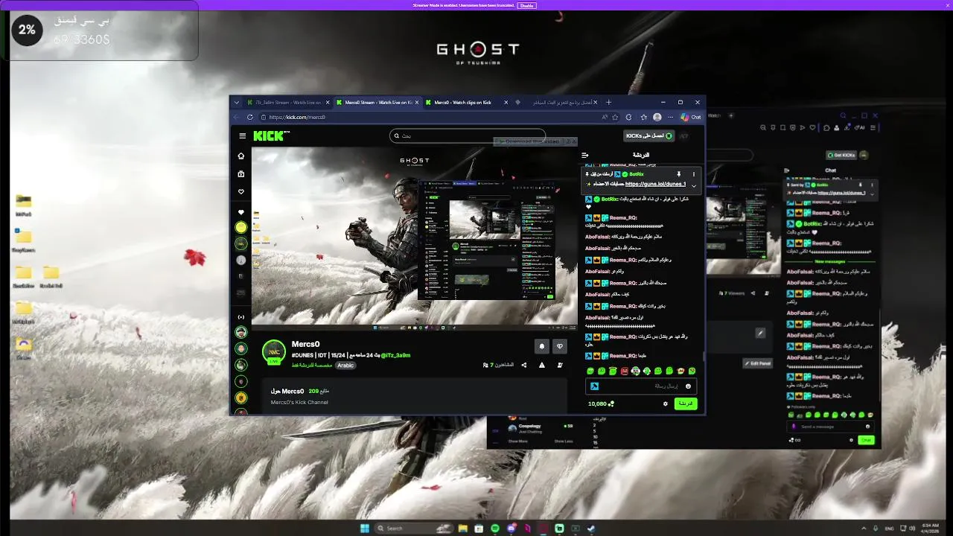Click Edit Panel in background window
Viewport: 953px width, 536px height.
click(x=757, y=363)
